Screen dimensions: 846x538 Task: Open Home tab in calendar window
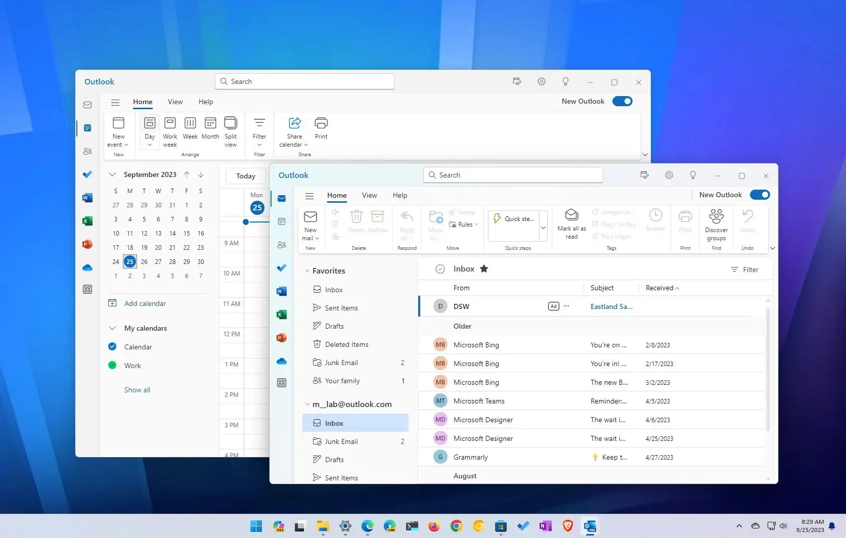(x=143, y=102)
